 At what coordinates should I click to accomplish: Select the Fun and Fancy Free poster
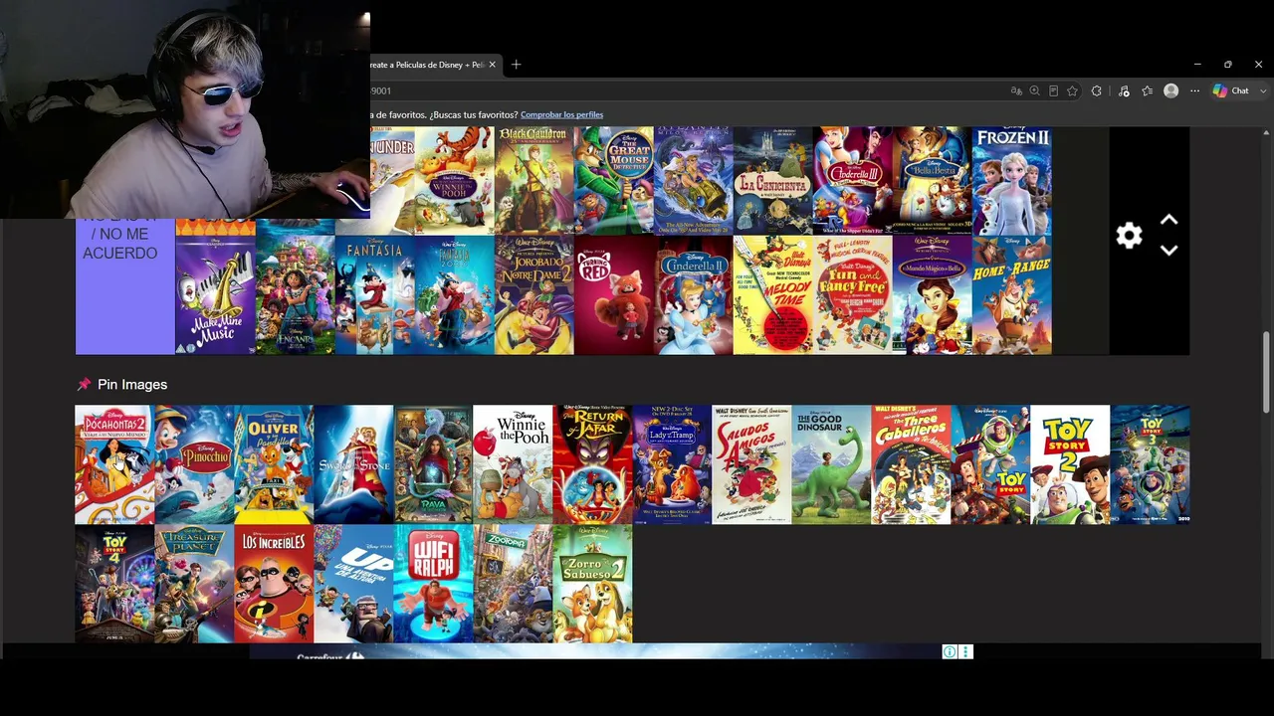point(852,294)
